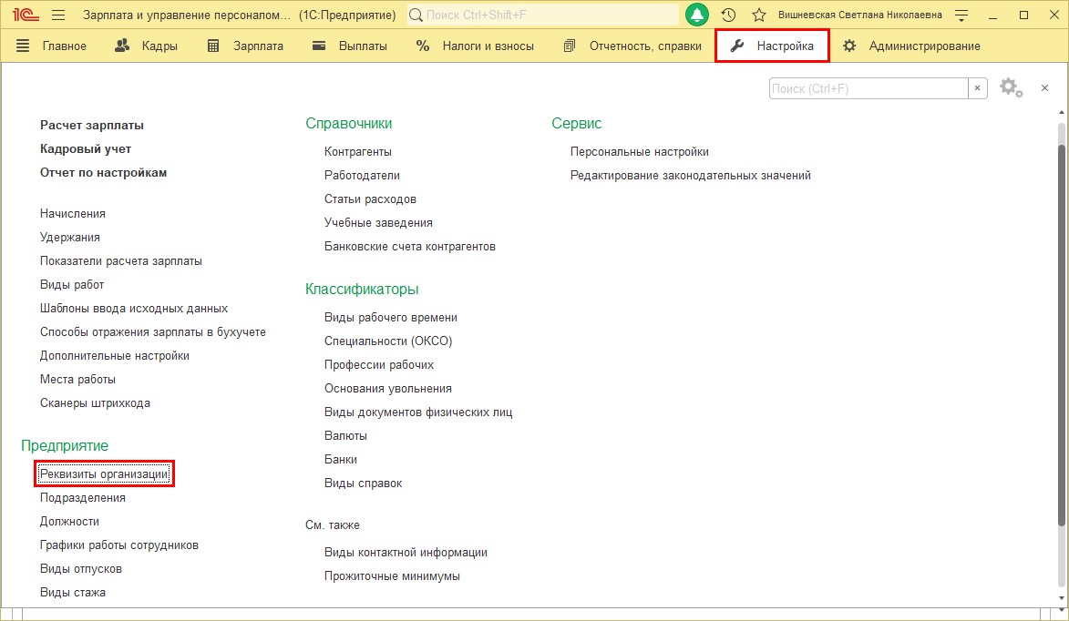Open Показатели расчета зарплаты
The width and height of the screenshot is (1069, 621).
click(x=121, y=260)
